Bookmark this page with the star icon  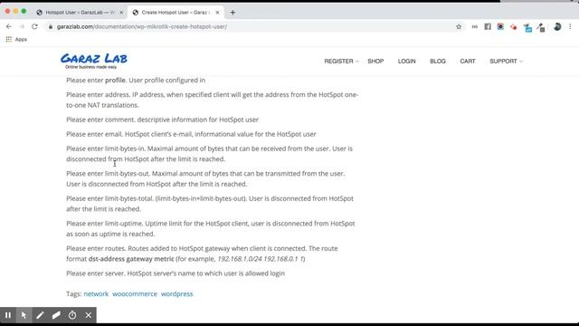click(x=459, y=26)
